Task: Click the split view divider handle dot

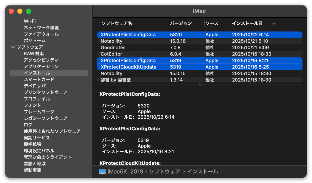Action: click(200, 85)
